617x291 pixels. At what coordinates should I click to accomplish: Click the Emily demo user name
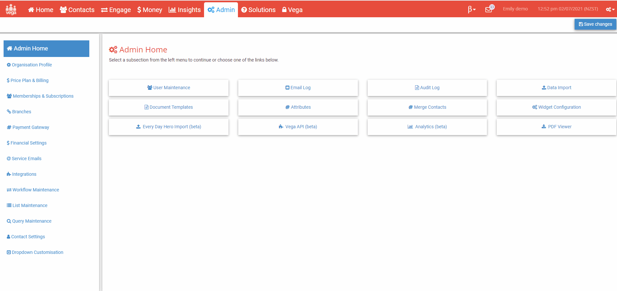pyautogui.click(x=515, y=9)
